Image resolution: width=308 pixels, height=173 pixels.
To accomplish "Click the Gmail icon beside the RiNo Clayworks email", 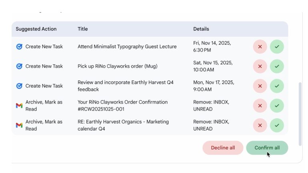I will click(x=19, y=105).
